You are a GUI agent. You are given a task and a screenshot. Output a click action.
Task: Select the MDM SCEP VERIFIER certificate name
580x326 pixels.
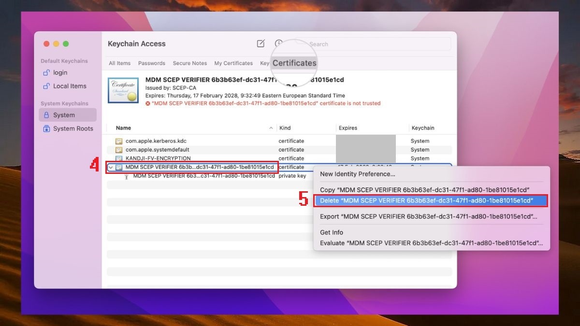point(200,167)
